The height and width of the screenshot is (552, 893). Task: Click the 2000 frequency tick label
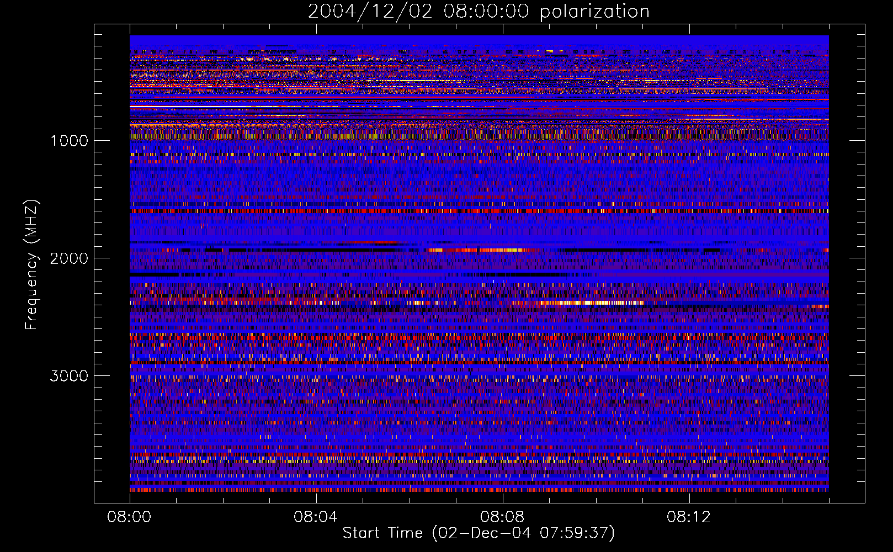click(69, 258)
